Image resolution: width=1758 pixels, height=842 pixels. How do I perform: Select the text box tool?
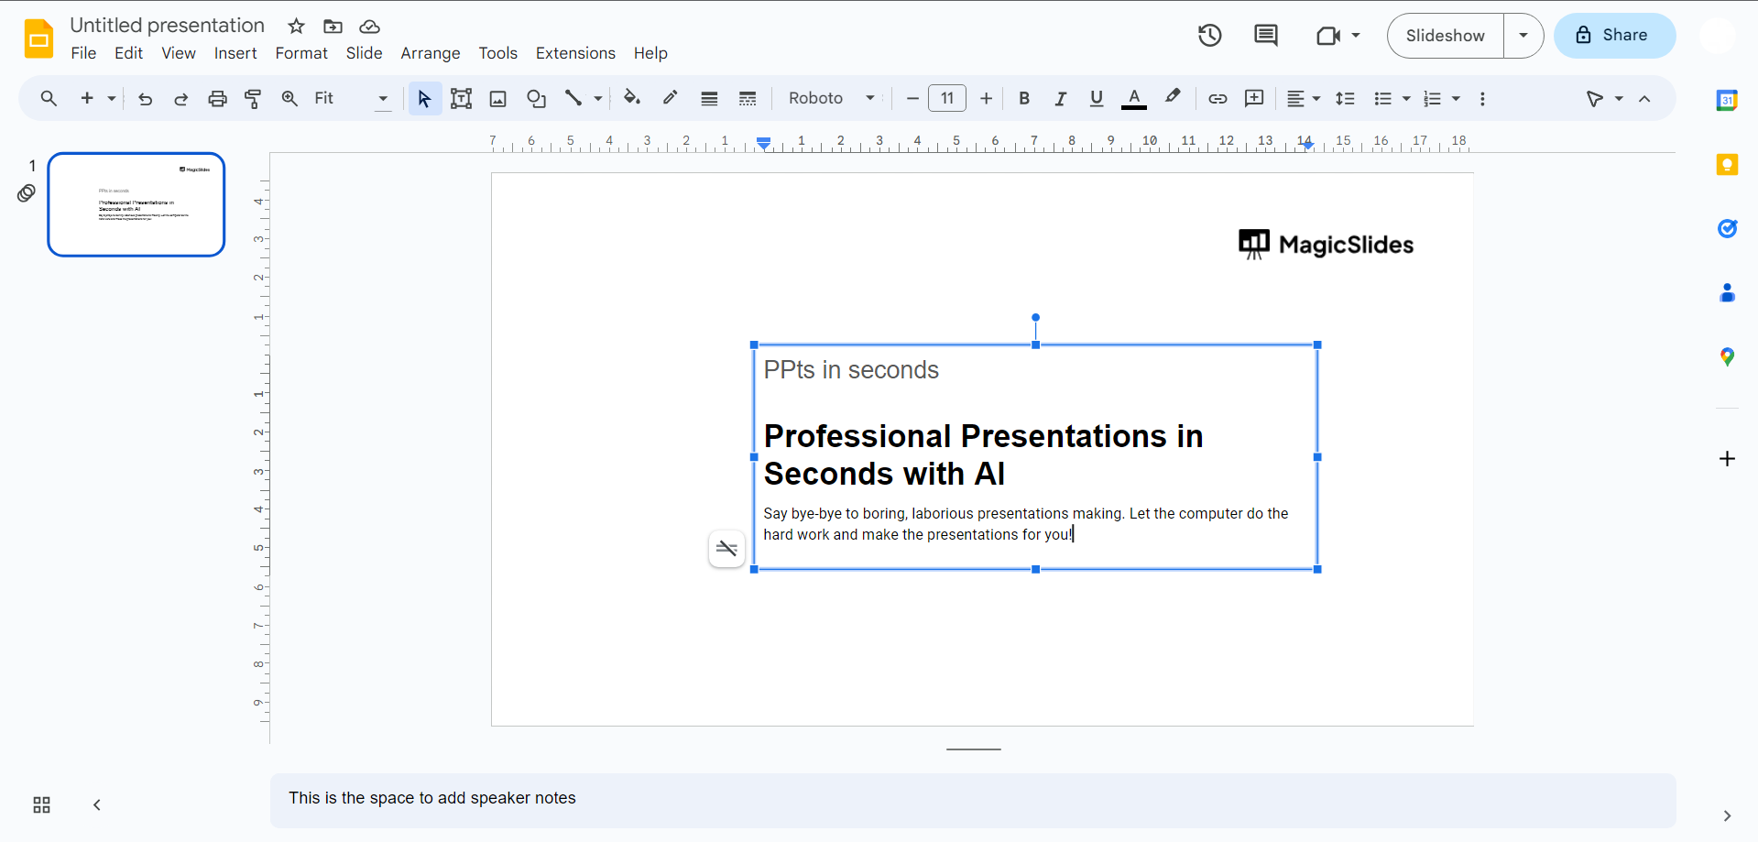(x=461, y=99)
